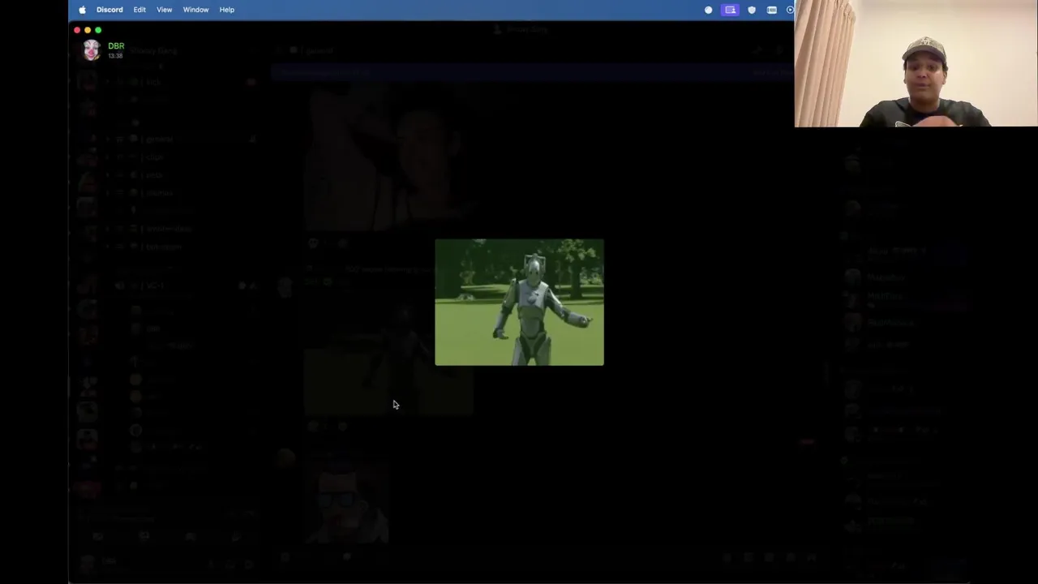The width and height of the screenshot is (1038, 584).
Task: Minimize Discord window with yellow button
Action: [x=88, y=30]
